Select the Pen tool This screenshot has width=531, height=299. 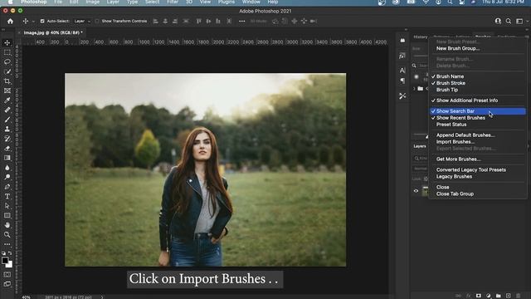[7, 187]
